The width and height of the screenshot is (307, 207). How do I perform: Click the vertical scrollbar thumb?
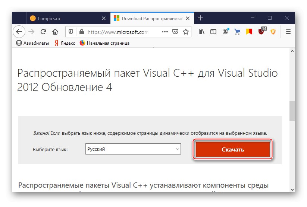click(292, 111)
